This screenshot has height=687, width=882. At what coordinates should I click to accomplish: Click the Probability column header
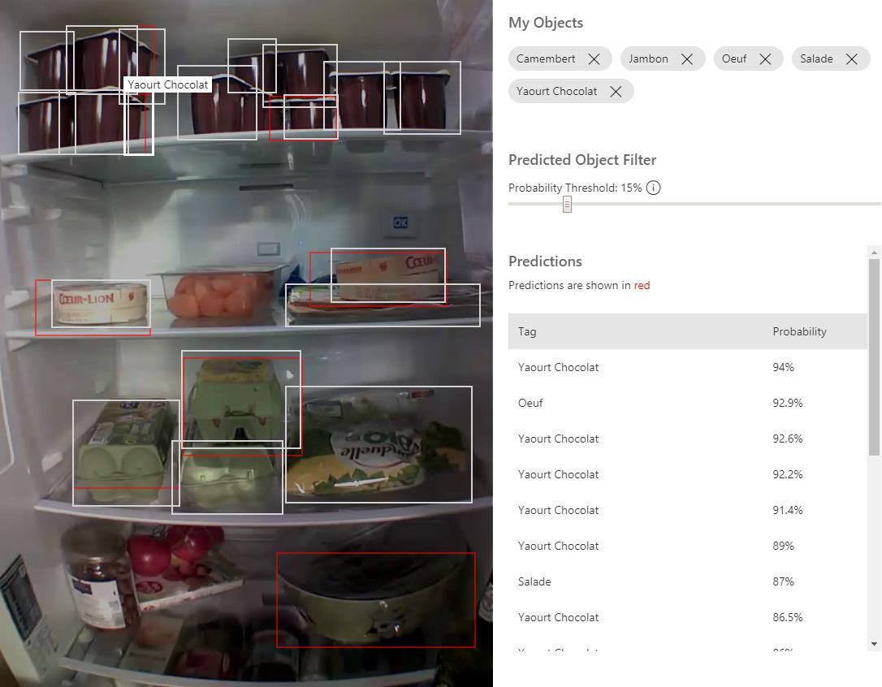tap(799, 331)
